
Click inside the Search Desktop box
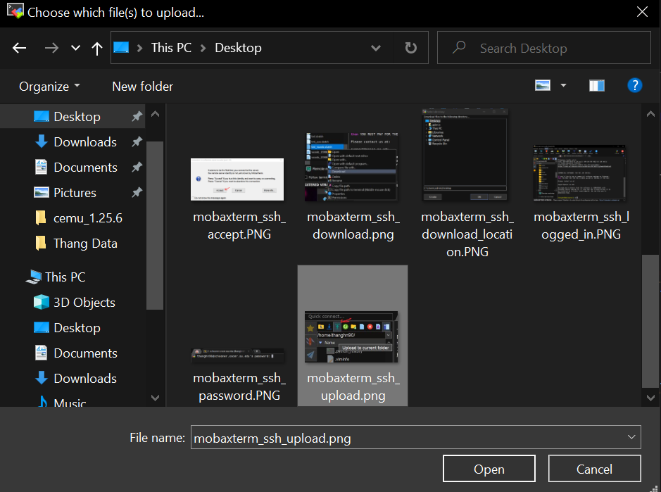pyautogui.click(x=543, y=47)
